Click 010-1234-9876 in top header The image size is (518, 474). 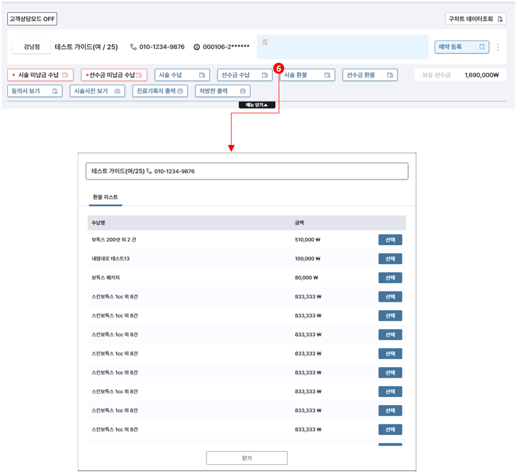click(162, 47)
